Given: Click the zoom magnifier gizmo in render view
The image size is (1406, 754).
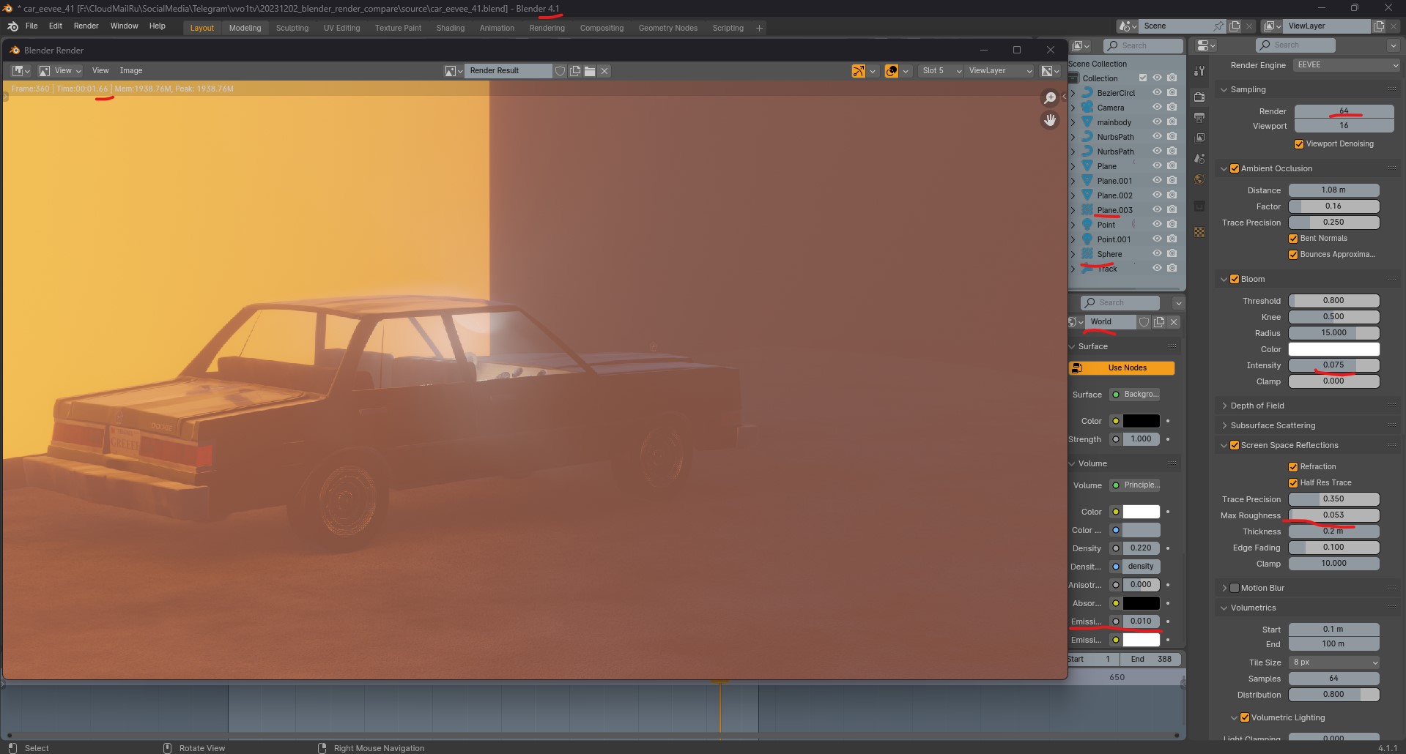Looking at the screenshot, I should pos(1050,97).
